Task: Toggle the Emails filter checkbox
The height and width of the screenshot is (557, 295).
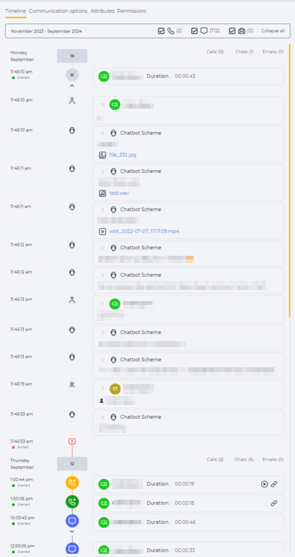Action: (x=232, y=31)
